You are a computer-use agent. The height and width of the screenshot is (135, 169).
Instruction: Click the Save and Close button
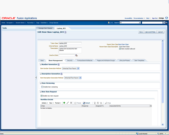click(150, 32)
